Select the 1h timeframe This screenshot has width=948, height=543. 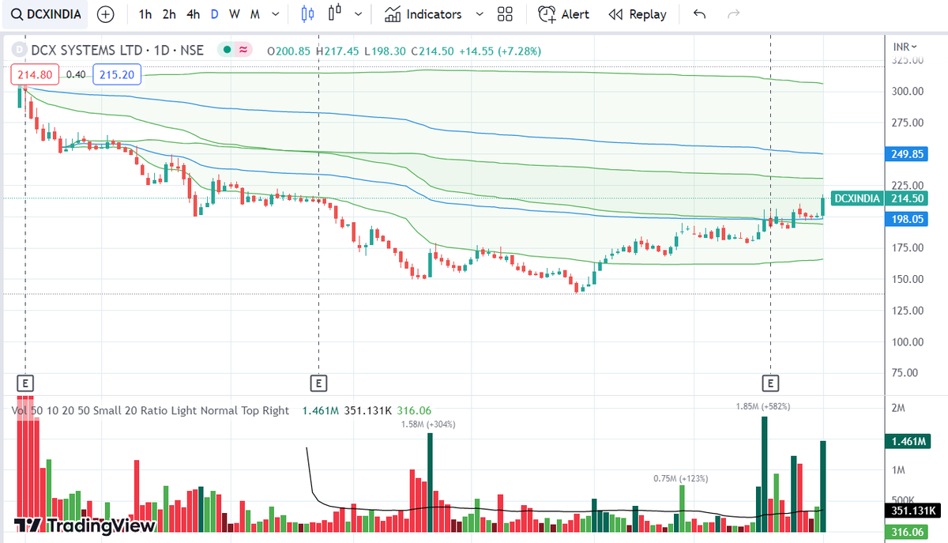point(145,14)
